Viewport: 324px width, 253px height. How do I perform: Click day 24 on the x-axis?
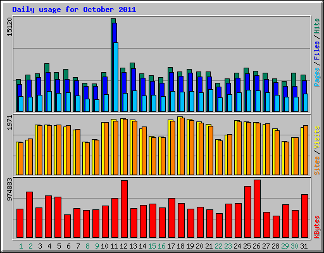pos(237,246)
